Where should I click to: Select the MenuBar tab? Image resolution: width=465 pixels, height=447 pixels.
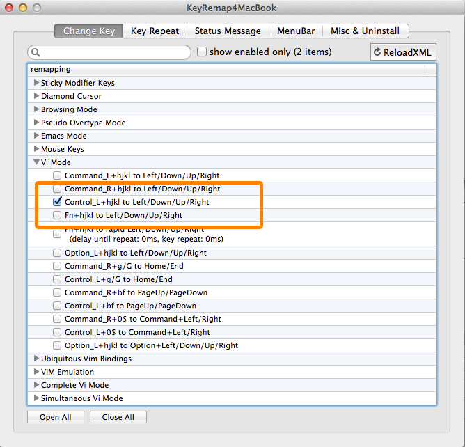(296, 31)
